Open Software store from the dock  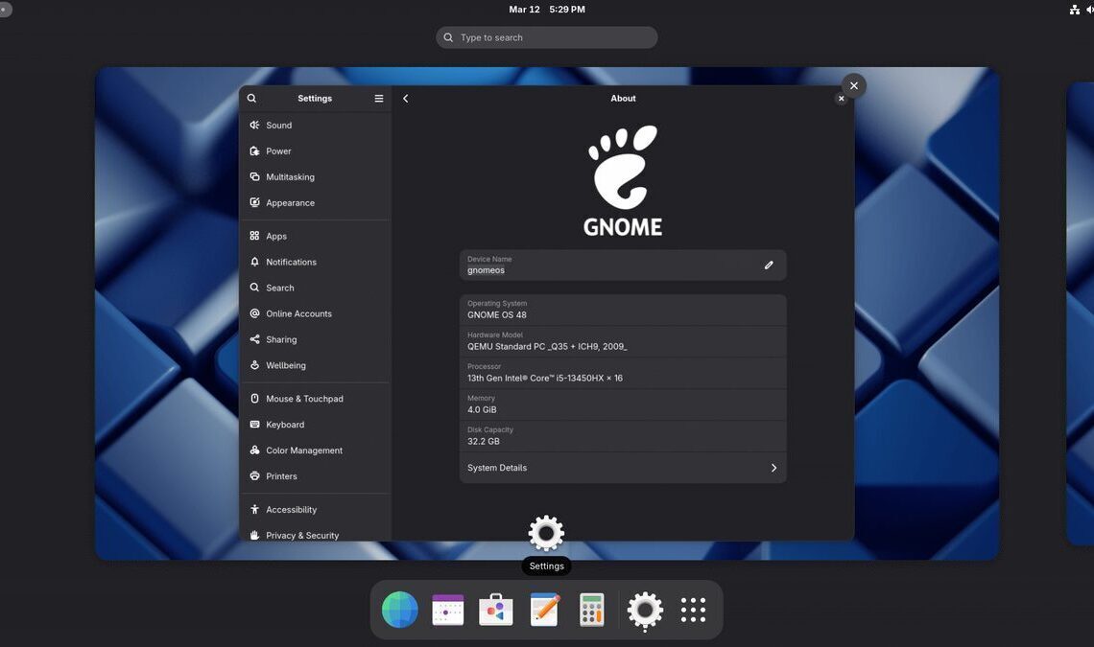pos(496,610)
